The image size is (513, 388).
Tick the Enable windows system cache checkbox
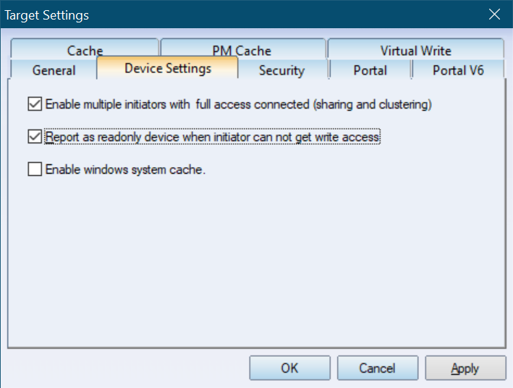(35, 169)
